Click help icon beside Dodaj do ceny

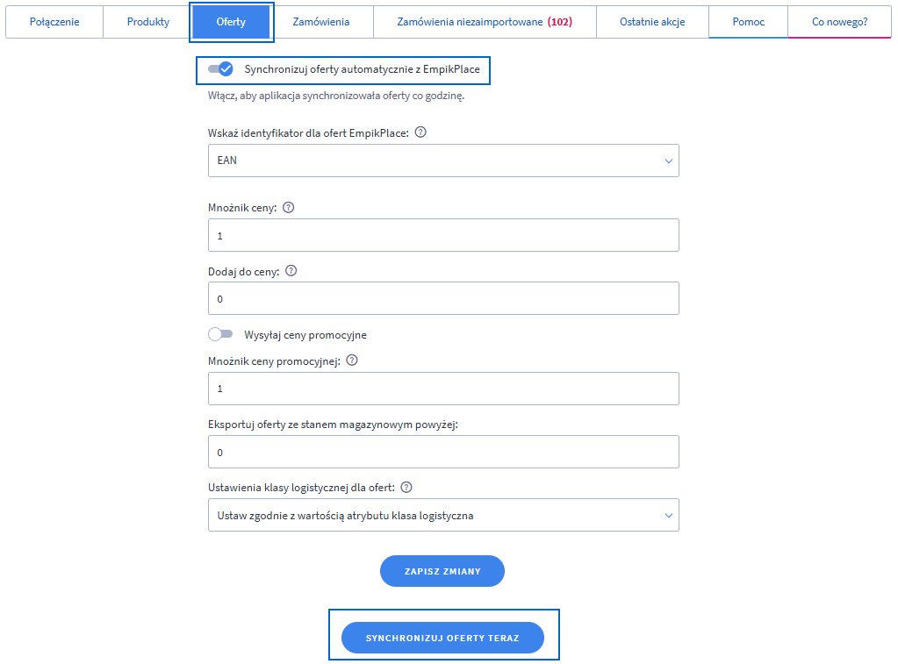coord(291,271)
